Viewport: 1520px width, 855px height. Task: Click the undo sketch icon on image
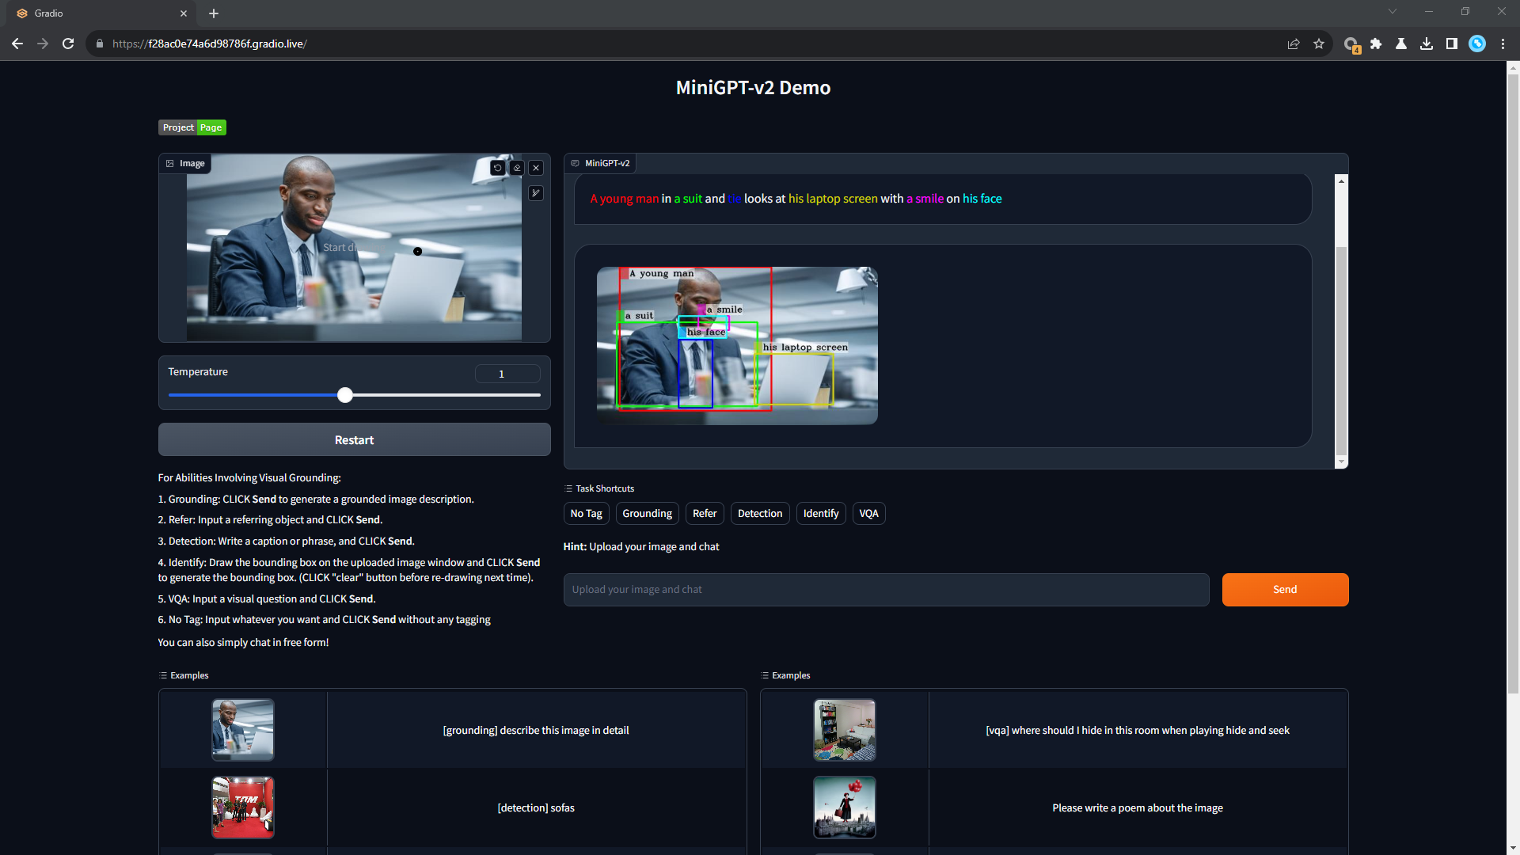pyautogui.click(x=497, y=168)
